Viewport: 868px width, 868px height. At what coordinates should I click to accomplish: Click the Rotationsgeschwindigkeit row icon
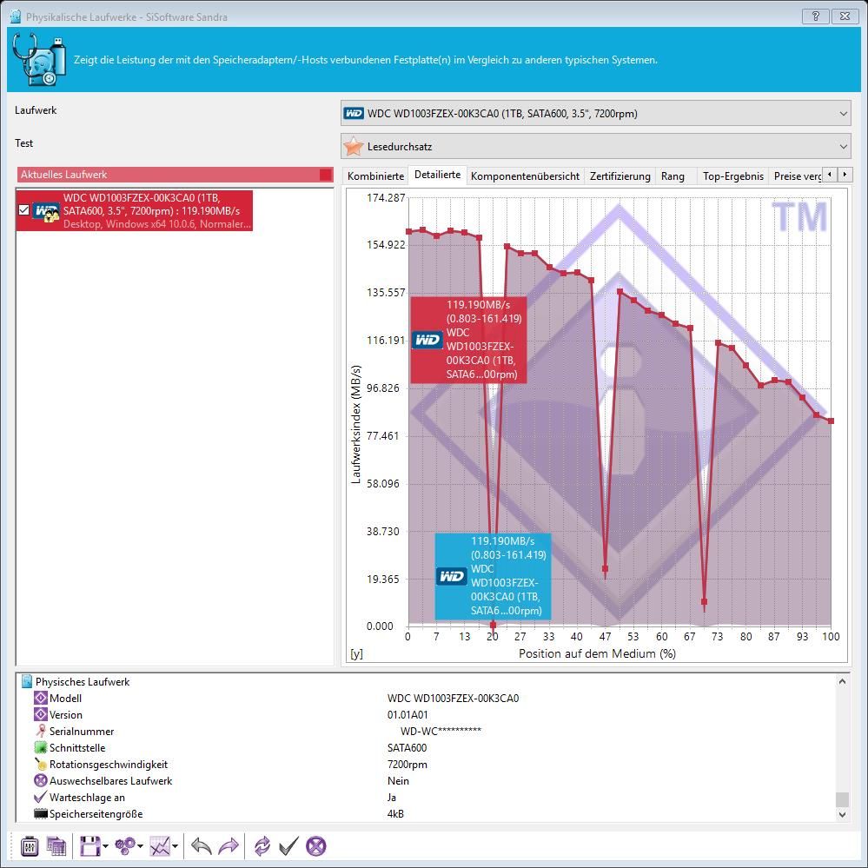[41, 765]
